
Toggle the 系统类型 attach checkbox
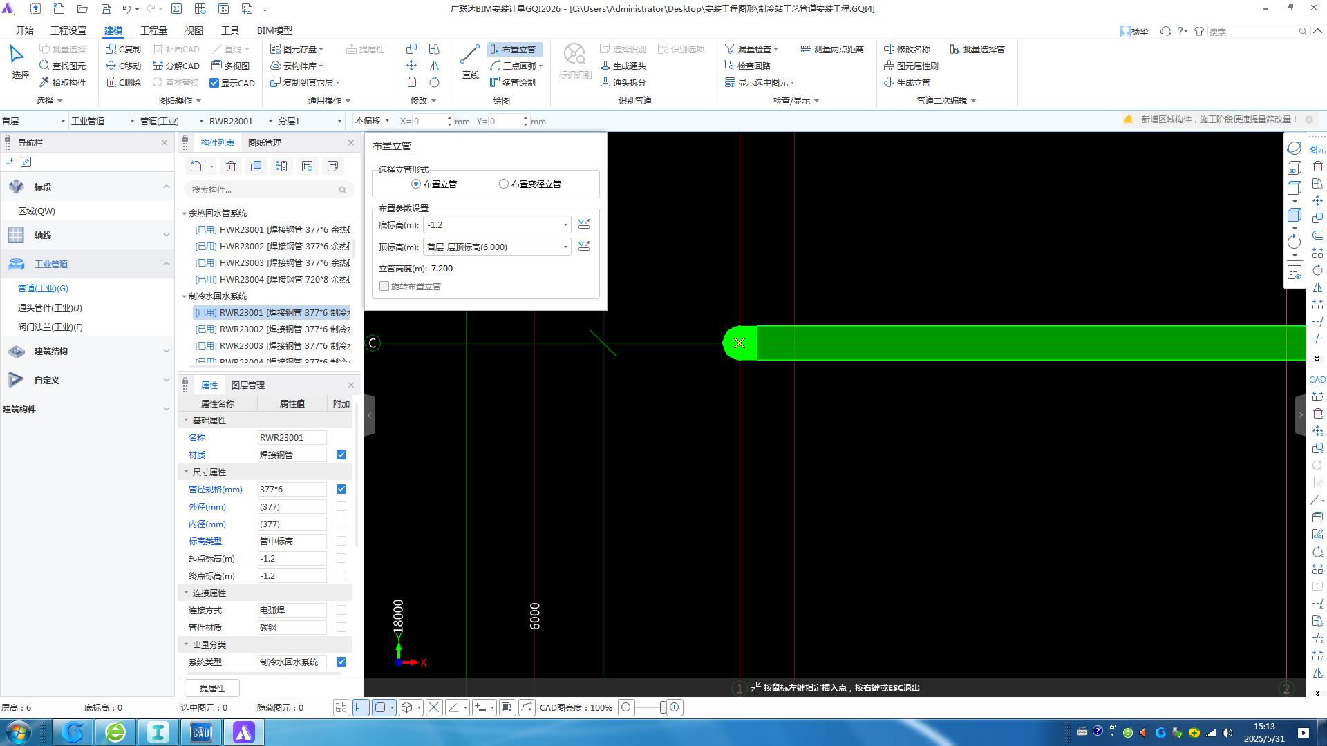pos(341,662)
